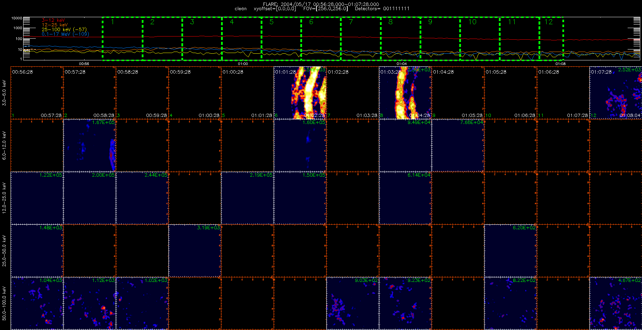Click the 6.20E+02 peak value label
The image size is (642, 330).
[524, 227]
